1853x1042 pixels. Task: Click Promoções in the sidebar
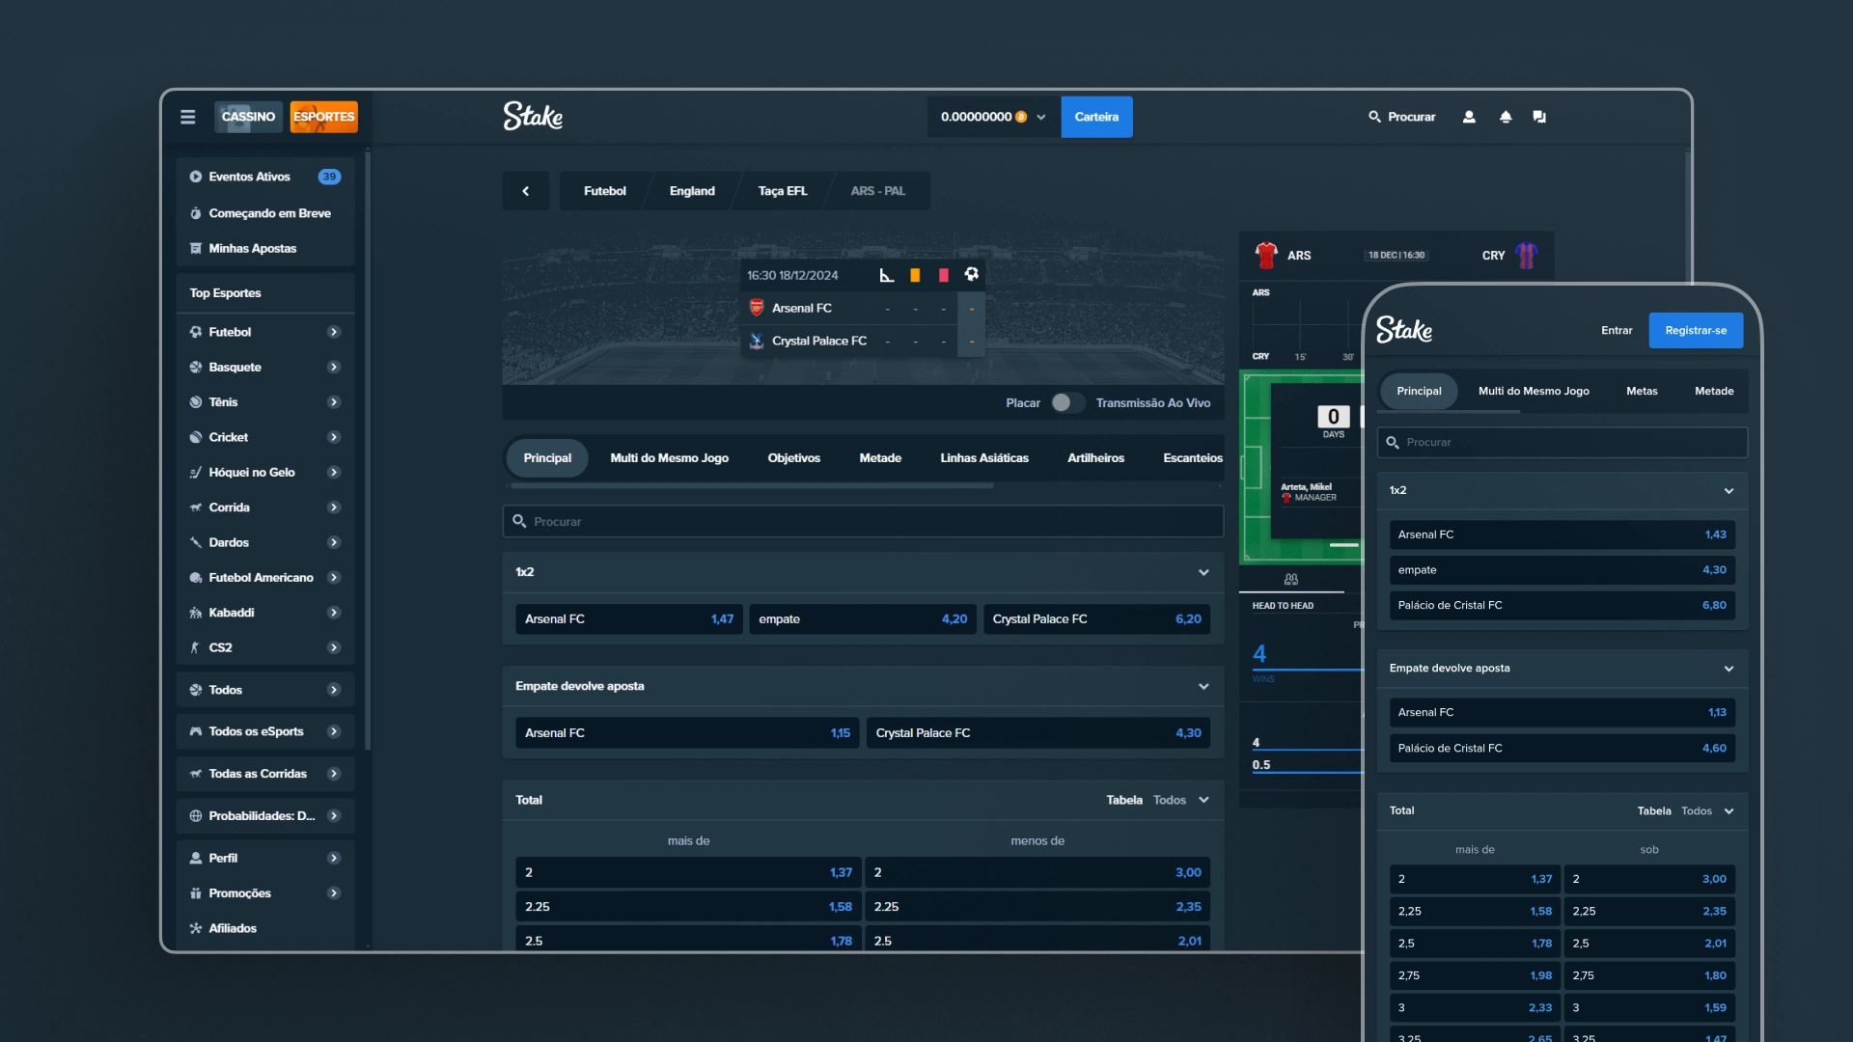[239, 893]
